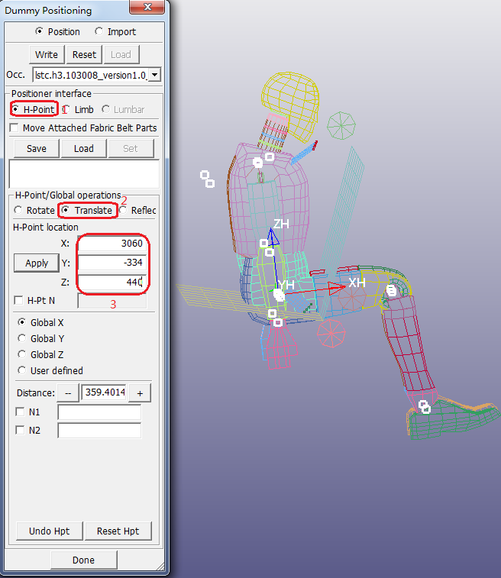Image resolution: width=501 pixels, height=578 pixels.
Task: Click the Reset Hpt button
Action: click(118, 531)
